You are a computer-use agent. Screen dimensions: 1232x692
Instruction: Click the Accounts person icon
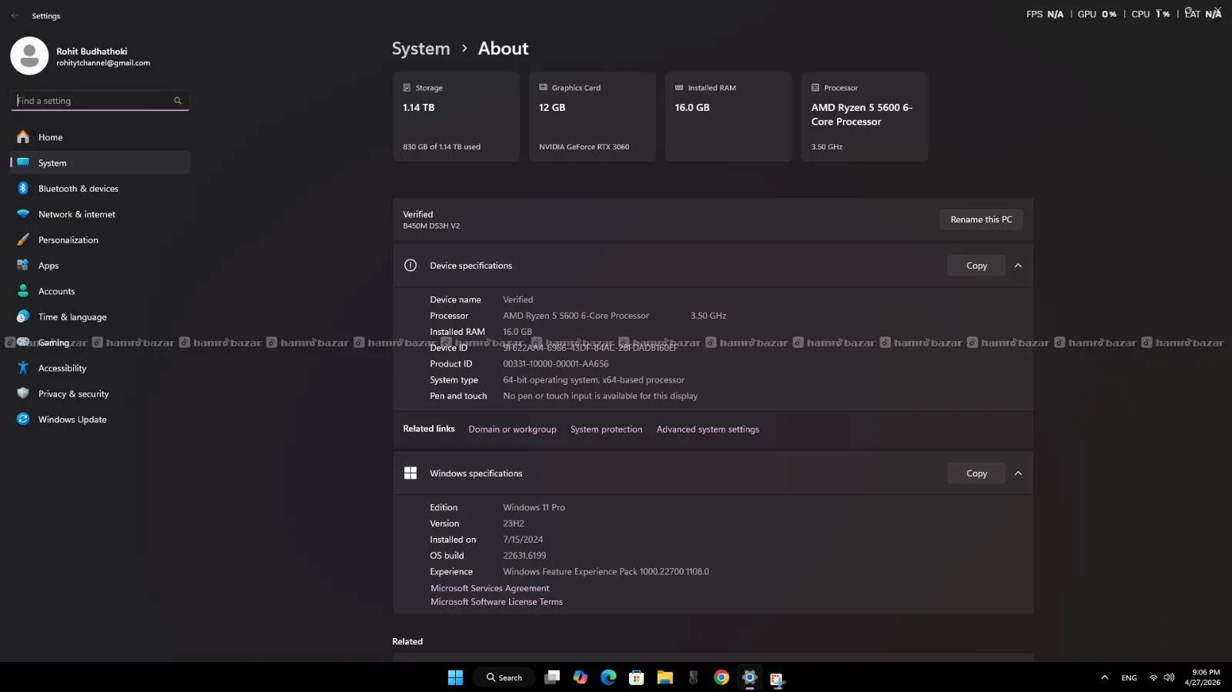(23, 291)
